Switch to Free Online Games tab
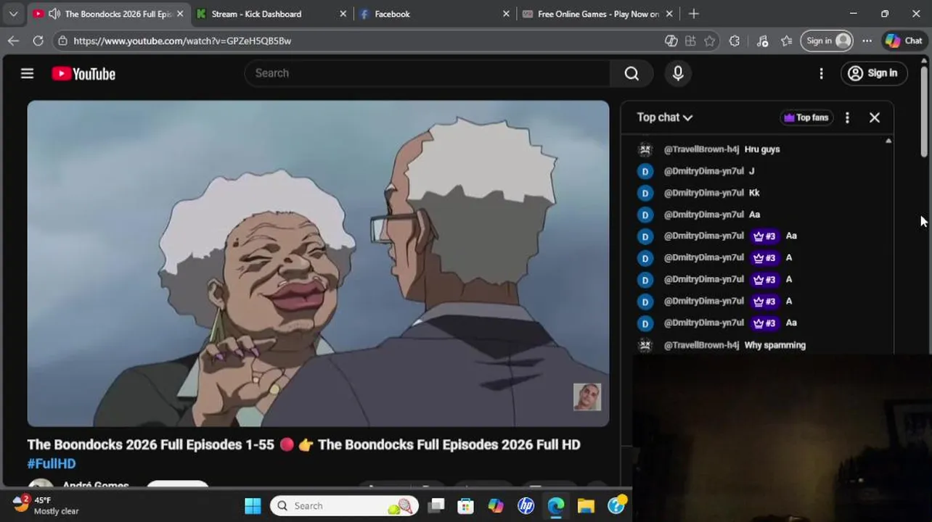The image size is (932, 522). 598,14
